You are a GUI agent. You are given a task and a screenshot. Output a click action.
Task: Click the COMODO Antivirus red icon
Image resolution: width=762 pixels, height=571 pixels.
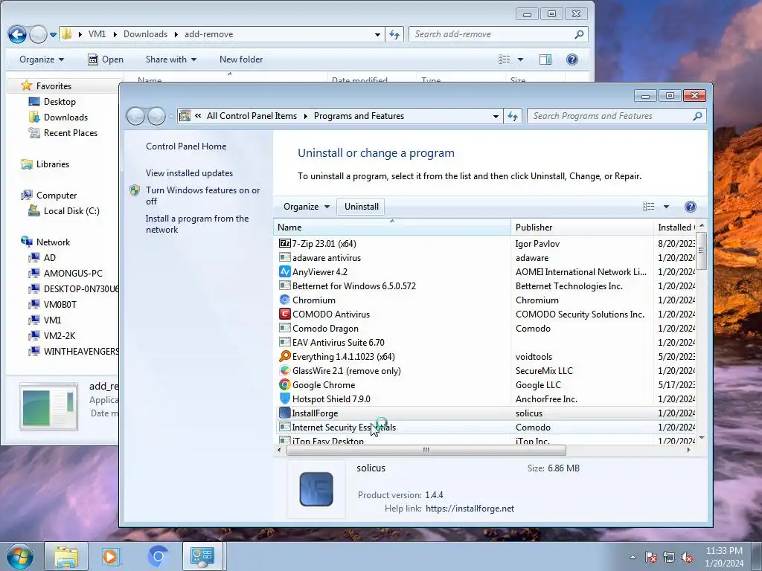[285, 314]
